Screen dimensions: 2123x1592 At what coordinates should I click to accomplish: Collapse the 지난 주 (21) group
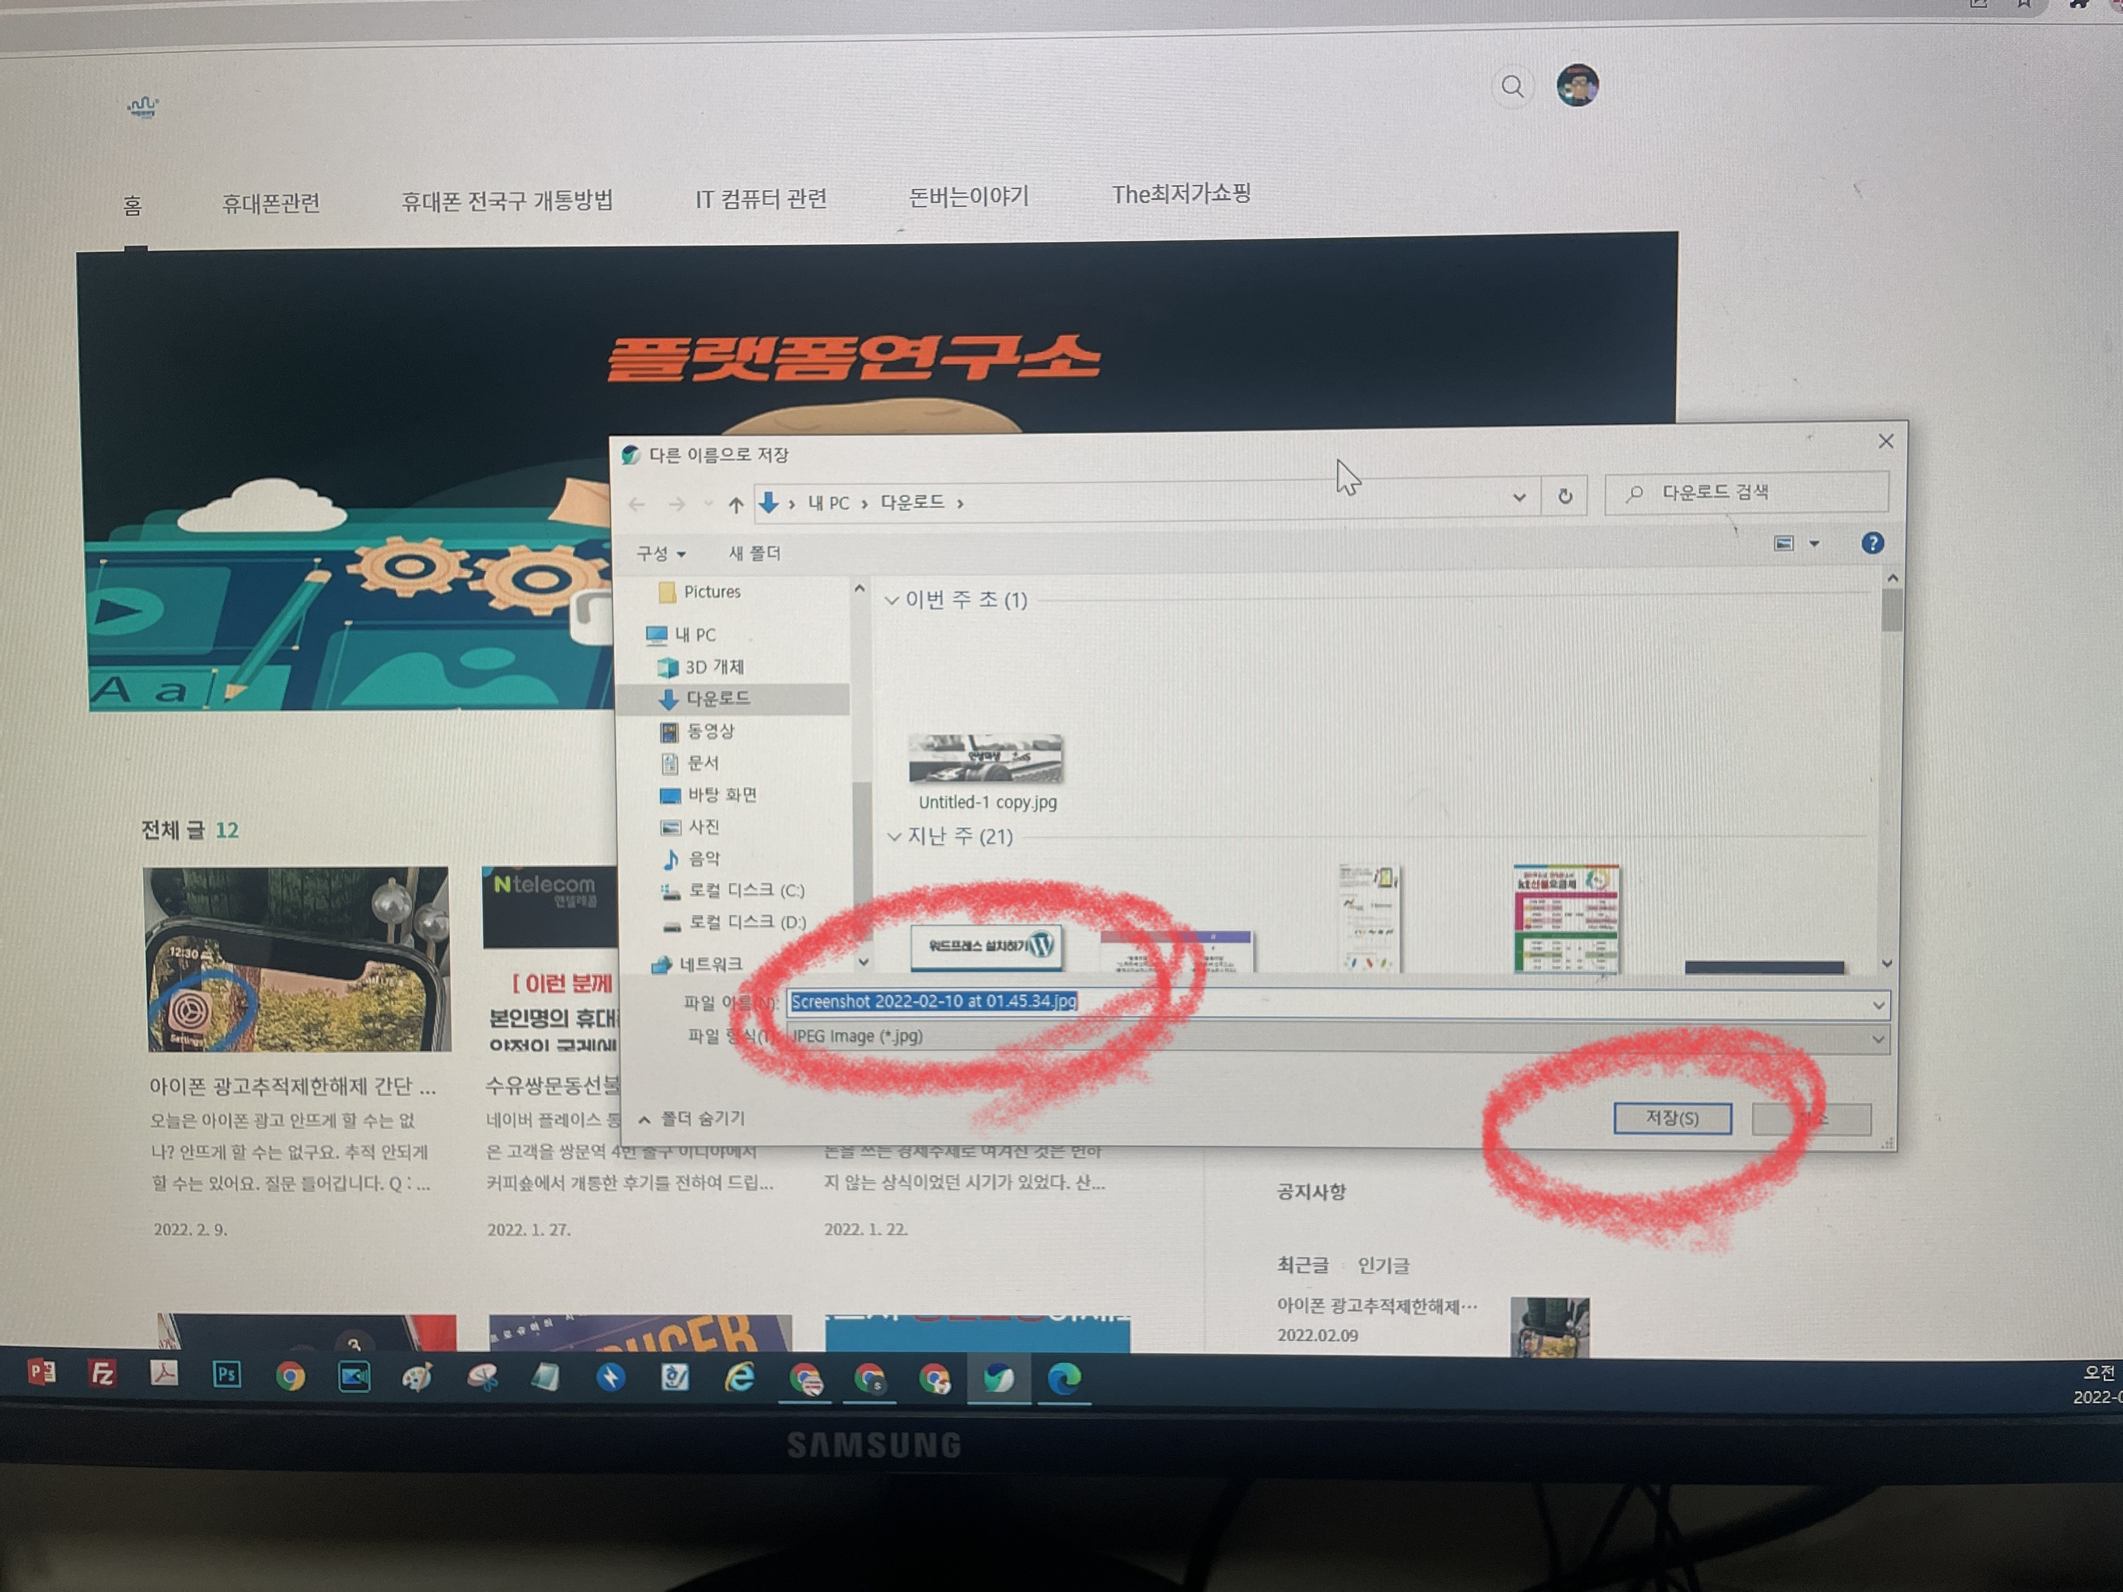pyautogui.click(x=895, y=836)
